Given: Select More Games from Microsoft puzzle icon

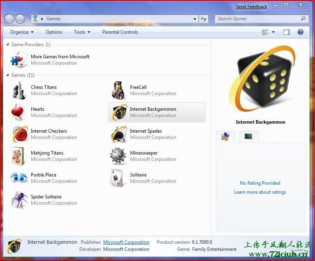Looking at the screenshot, I should pos(19,60).
